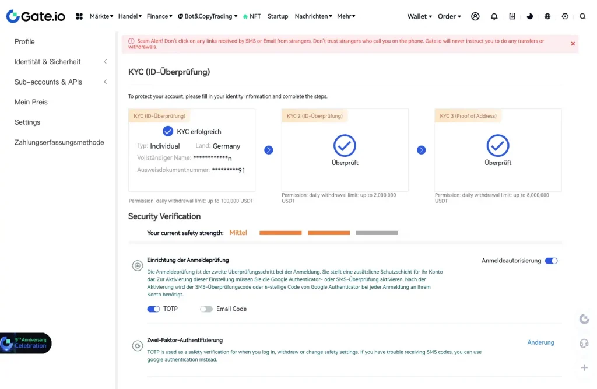Disable the TOTP toggle

tap(153, 309)
